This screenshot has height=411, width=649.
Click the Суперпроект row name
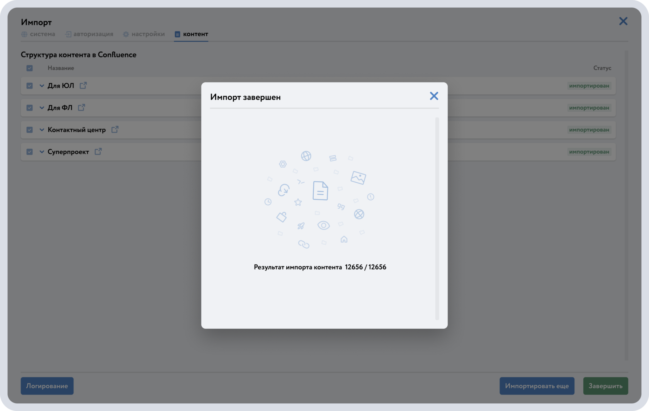(x=68, y=152)
